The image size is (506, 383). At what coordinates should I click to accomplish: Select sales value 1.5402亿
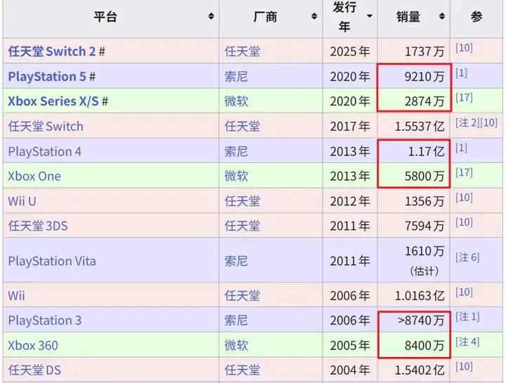(420, 370)
